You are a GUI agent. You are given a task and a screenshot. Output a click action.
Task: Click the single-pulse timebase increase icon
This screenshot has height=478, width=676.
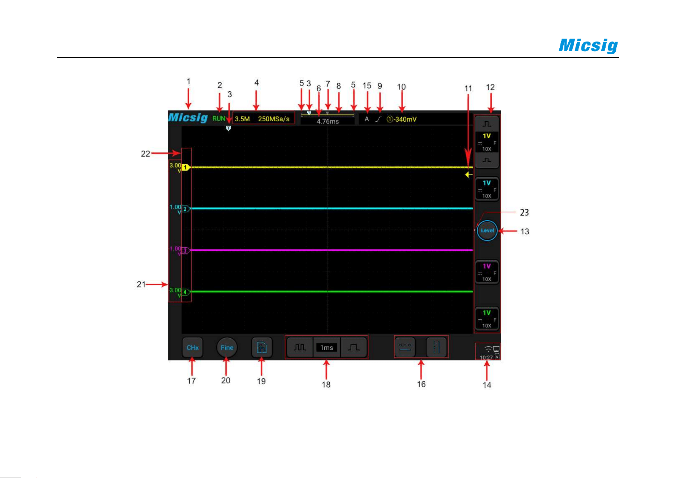point(354,347)
